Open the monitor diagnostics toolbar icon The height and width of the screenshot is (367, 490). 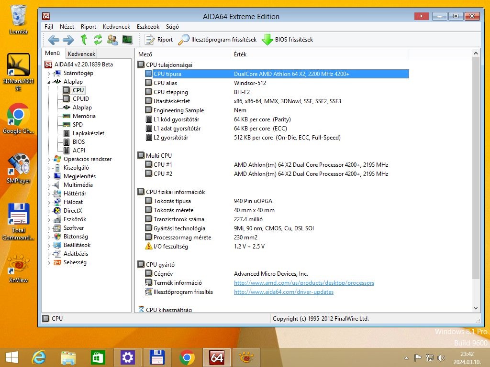(127, 40)
